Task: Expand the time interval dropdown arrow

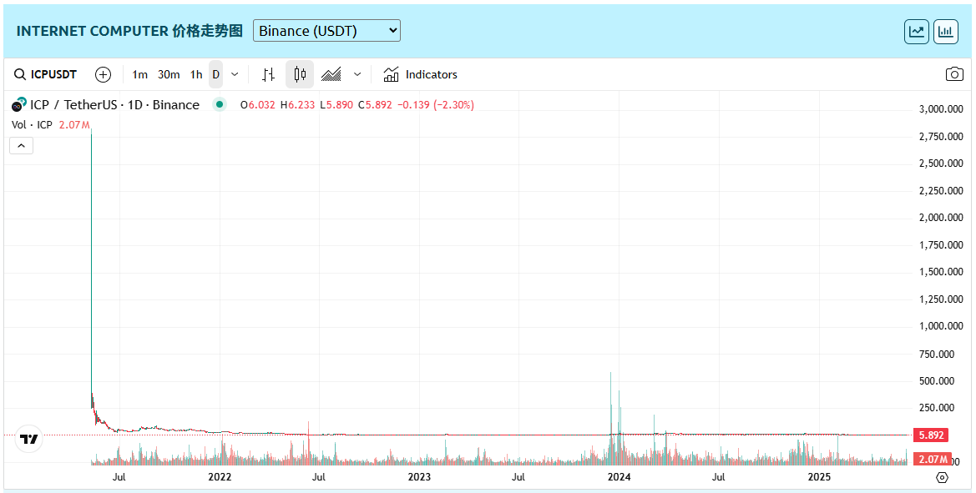Action: point(235,74)
